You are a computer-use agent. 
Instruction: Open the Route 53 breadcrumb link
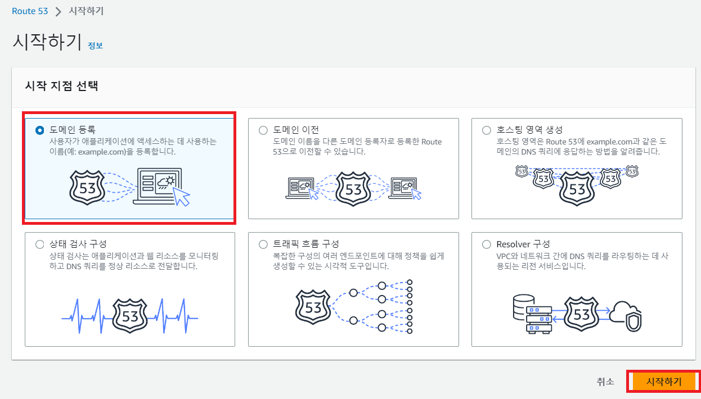click(30, 11)
